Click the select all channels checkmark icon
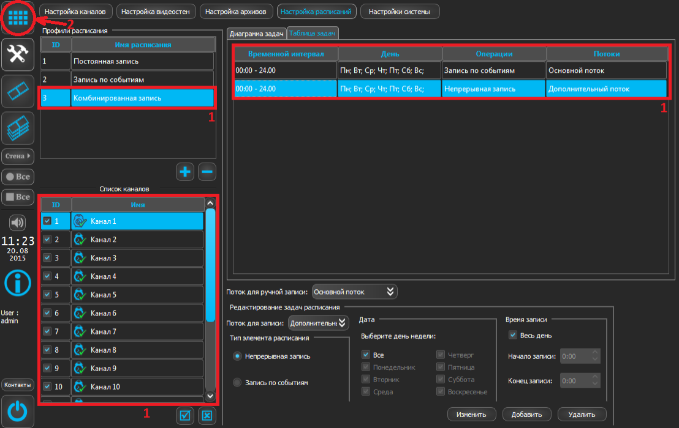 [185, 416]
